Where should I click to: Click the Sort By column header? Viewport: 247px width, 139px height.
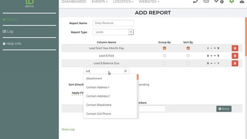[x=188, y=42]
